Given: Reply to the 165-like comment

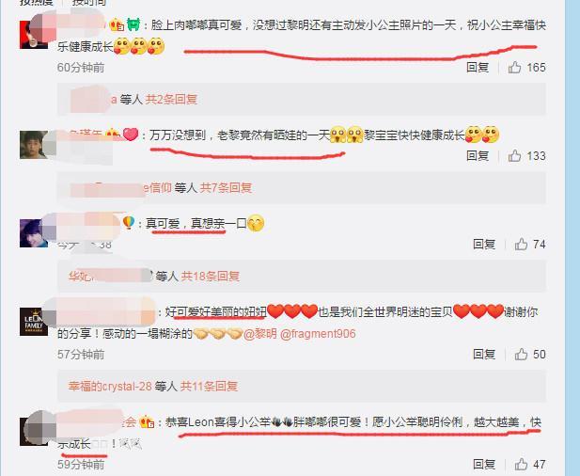Looking at the screenshot, I should 478,68.
